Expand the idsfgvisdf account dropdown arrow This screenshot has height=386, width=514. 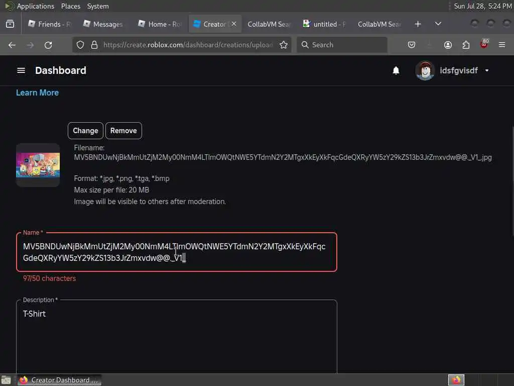pos(487,70)
